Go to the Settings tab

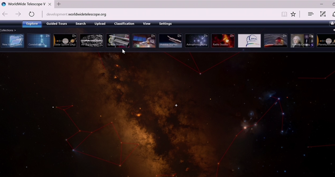165,24
